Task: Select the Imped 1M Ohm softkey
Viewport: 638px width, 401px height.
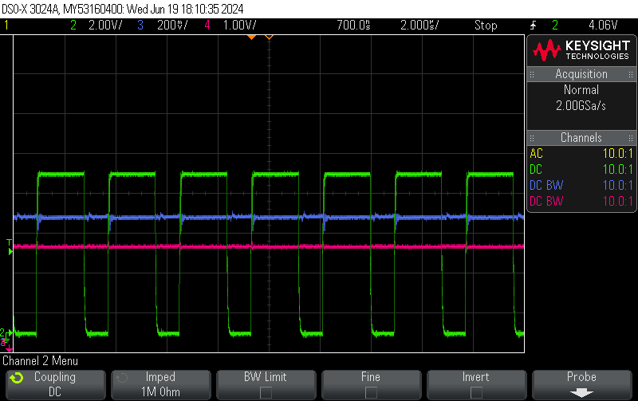Action: coord(161,384)
